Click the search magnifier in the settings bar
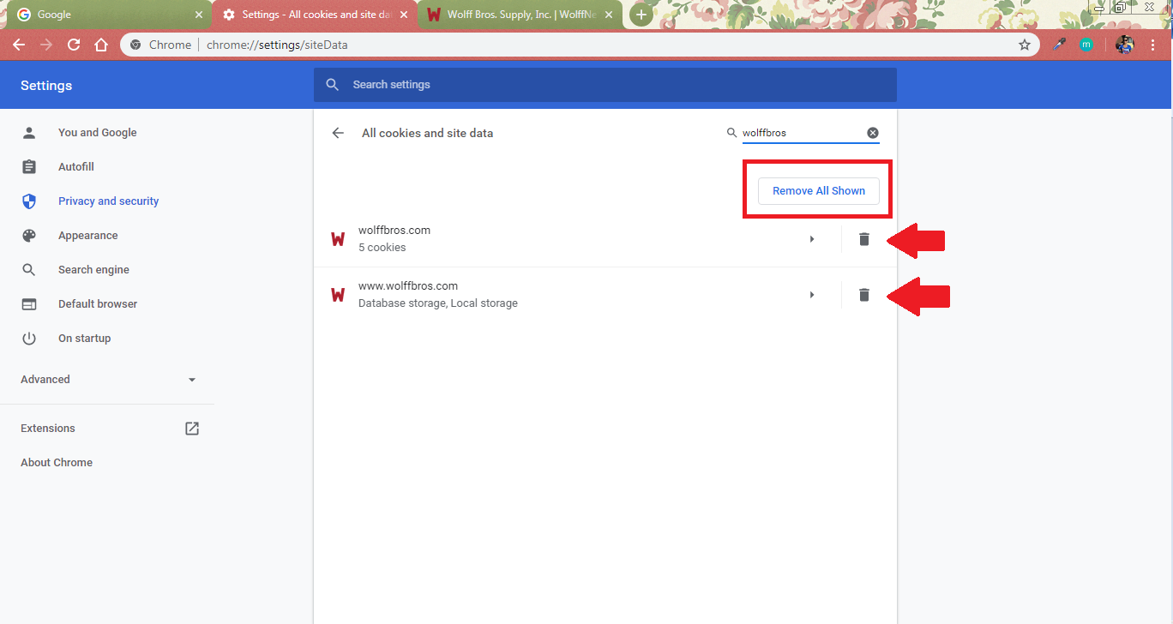The height and width of the screenshot is (624, 1173). (x=333, y=85)
